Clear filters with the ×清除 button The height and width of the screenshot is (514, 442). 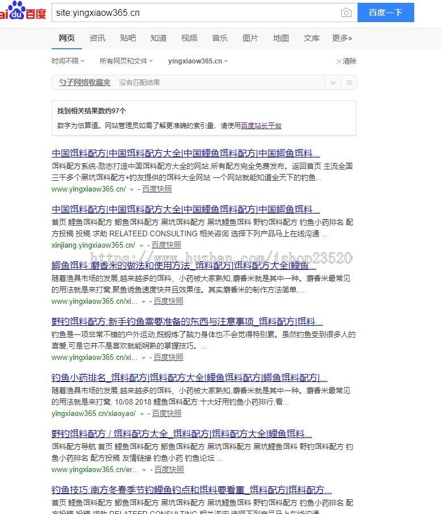[346, 61]
